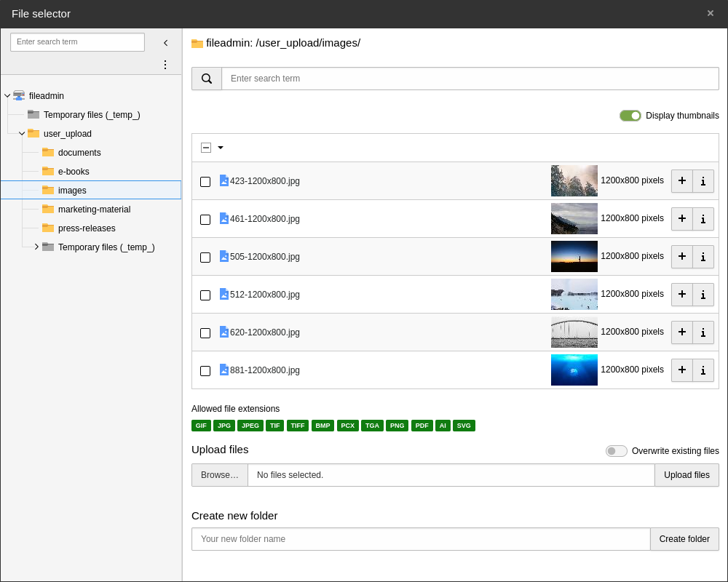The width and height of the screenshot is (728, 582).
Task: Disable the Display thumbnails switch
Action: 630,116
